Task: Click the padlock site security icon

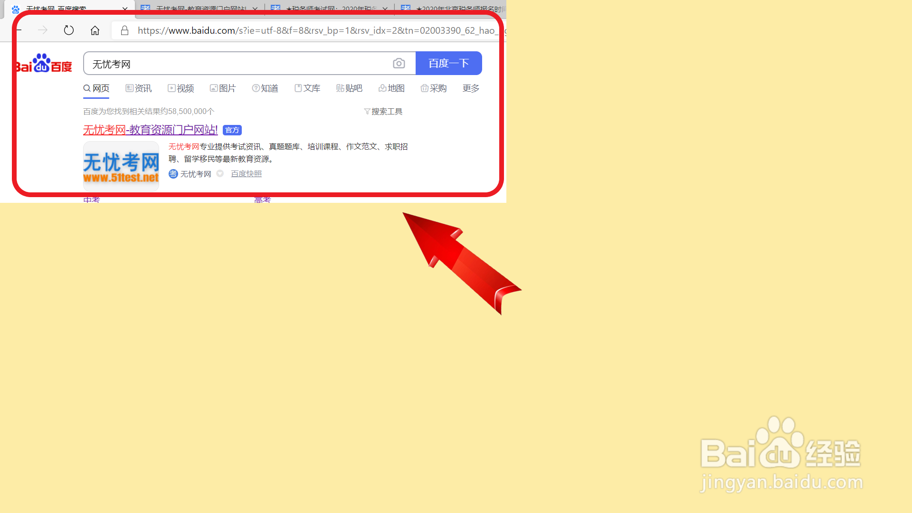Action: pyautogui.click(x=124, y=30)
